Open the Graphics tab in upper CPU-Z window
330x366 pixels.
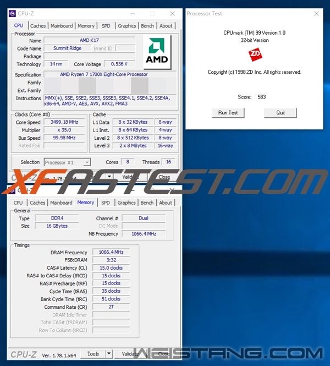click(127, 26)
